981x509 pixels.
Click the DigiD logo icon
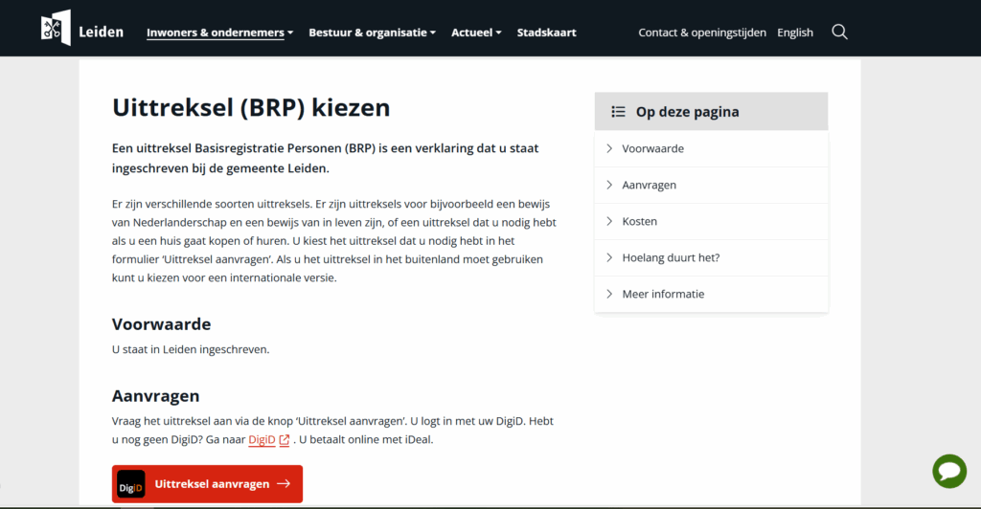pyautogui.click(x=131, y=484)
